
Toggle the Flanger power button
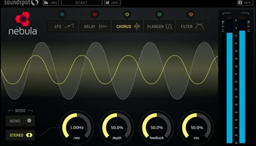[159, 14]
